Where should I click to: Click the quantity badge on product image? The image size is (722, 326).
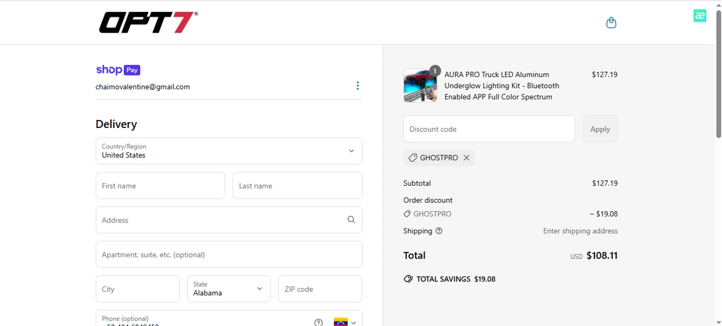[x=435, y=71]
